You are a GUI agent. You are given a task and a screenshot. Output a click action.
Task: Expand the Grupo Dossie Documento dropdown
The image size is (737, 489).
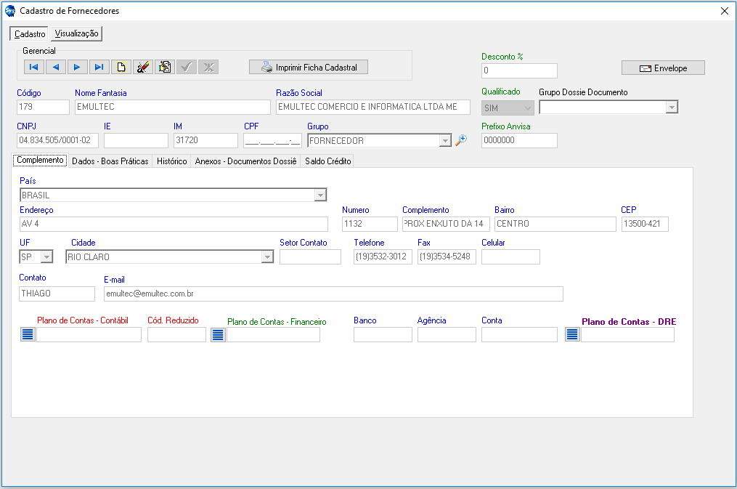[672, 108]
